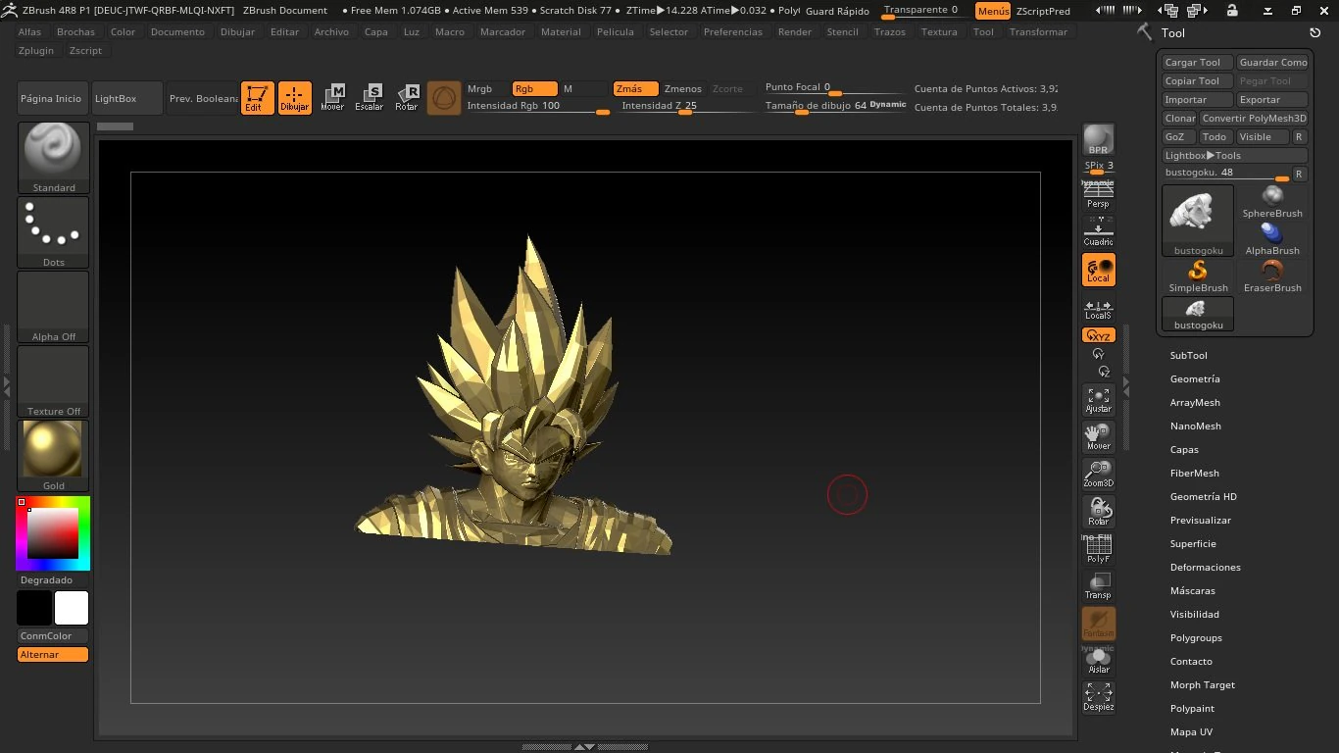Screen dimensions: 1339x753
Task: Select the EraserBrush tool
Action: [1272, 276]
